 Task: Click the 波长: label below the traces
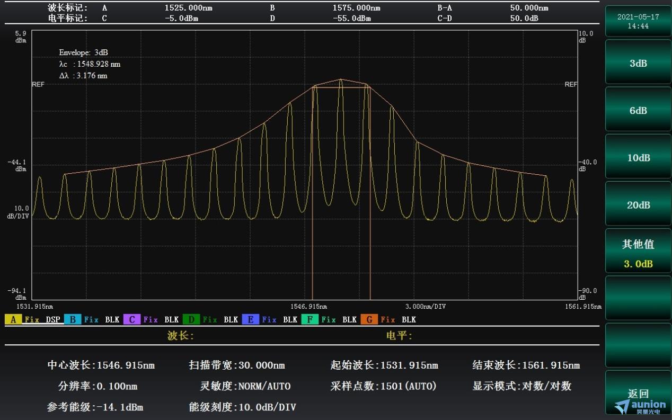181,335
